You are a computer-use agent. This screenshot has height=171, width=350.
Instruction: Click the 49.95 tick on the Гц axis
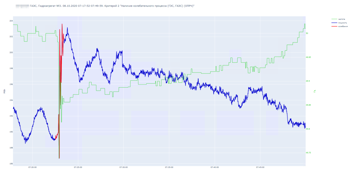pyautogui.click(x=308, y=57)
